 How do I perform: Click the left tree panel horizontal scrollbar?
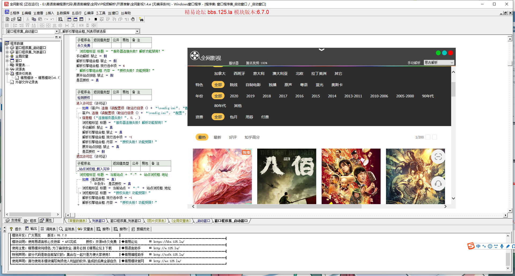[x=30, y=215]
